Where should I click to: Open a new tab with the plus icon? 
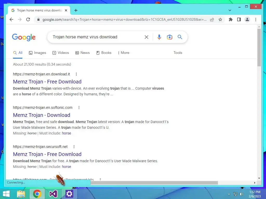tap(76, 10)
